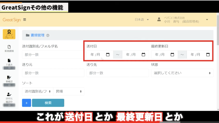This screenshot has width=219, height=123.
Task: Open the 状態 status select dropdown
Action: (182, 73)
